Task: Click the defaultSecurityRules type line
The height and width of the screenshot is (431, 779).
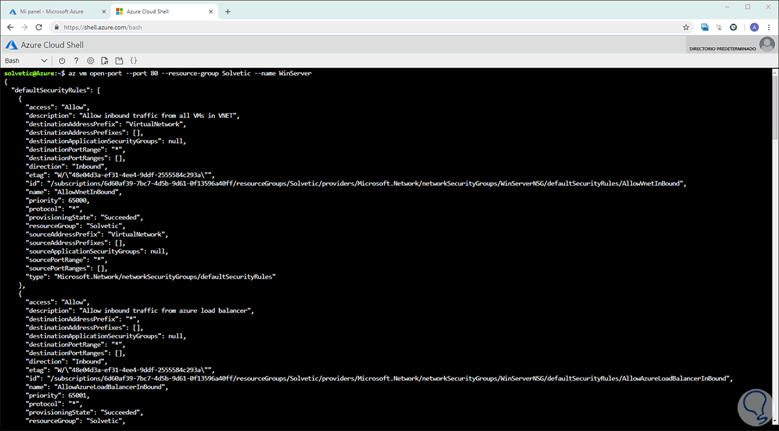Action: click(151, 276)
